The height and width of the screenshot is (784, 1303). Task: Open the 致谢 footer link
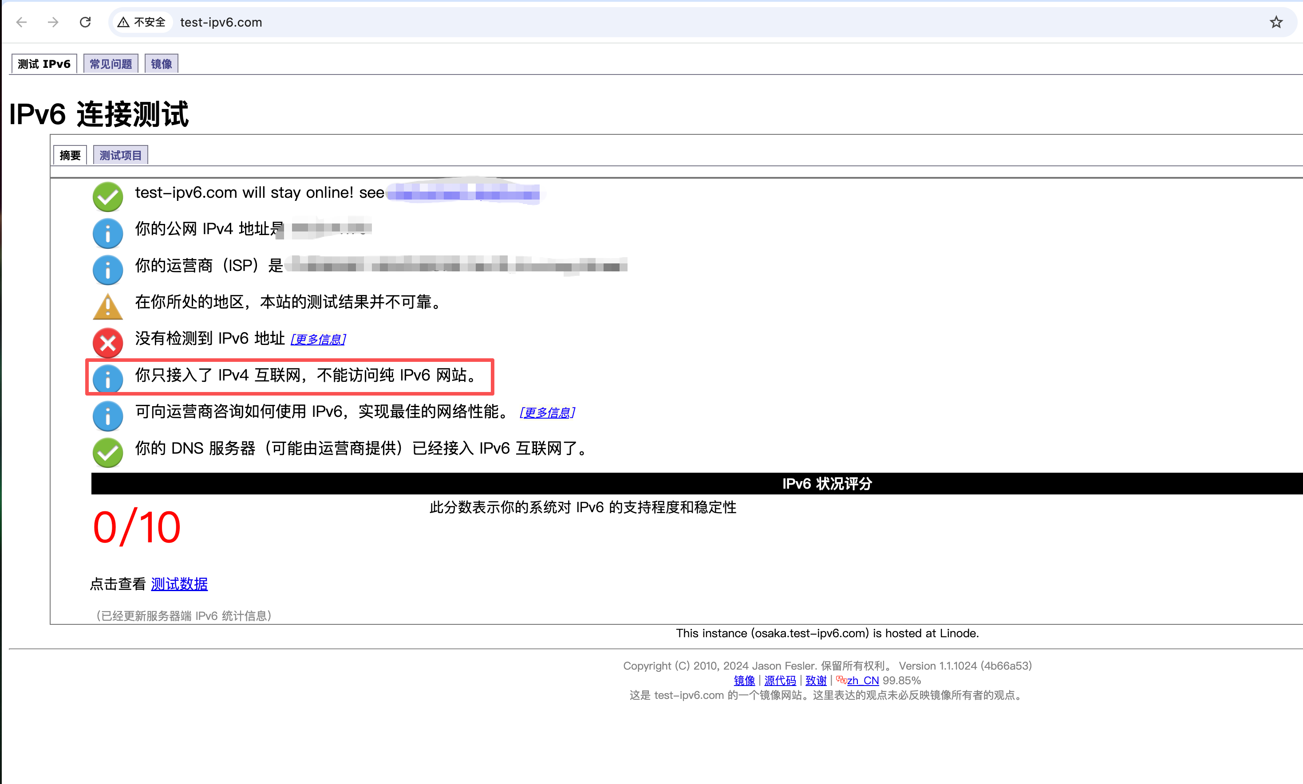pos(816,680)
